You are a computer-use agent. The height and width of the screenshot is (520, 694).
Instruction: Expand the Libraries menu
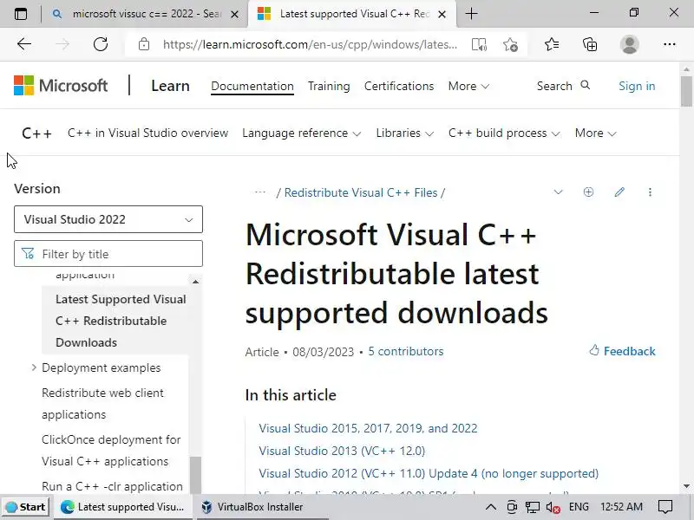click(404, 133)
